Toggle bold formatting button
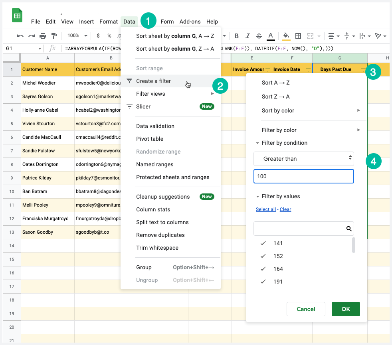This screenshot has width=392, height=345. [237, 36]
